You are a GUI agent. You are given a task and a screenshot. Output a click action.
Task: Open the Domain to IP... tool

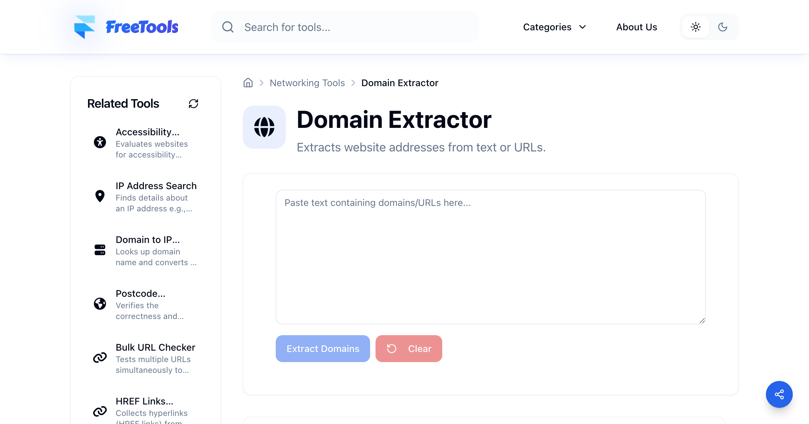146,250
